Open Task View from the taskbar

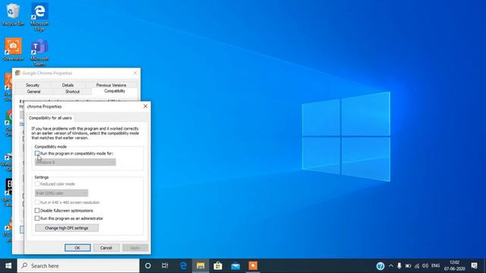click(165, 266)
